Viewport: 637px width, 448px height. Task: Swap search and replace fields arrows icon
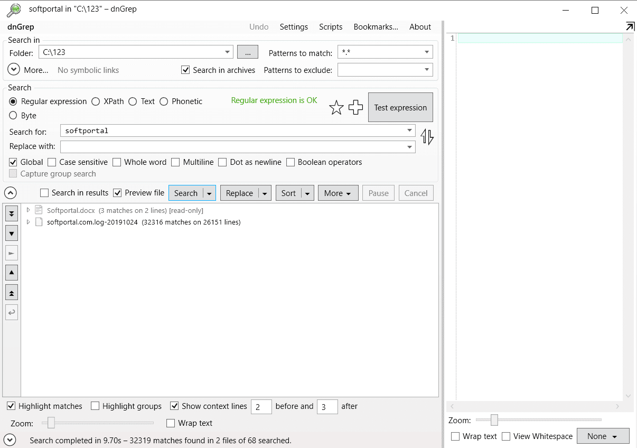tap(427, 137)
